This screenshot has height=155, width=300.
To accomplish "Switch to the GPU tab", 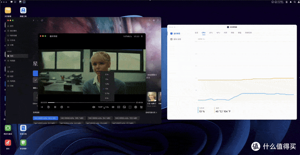I will 211,33.
